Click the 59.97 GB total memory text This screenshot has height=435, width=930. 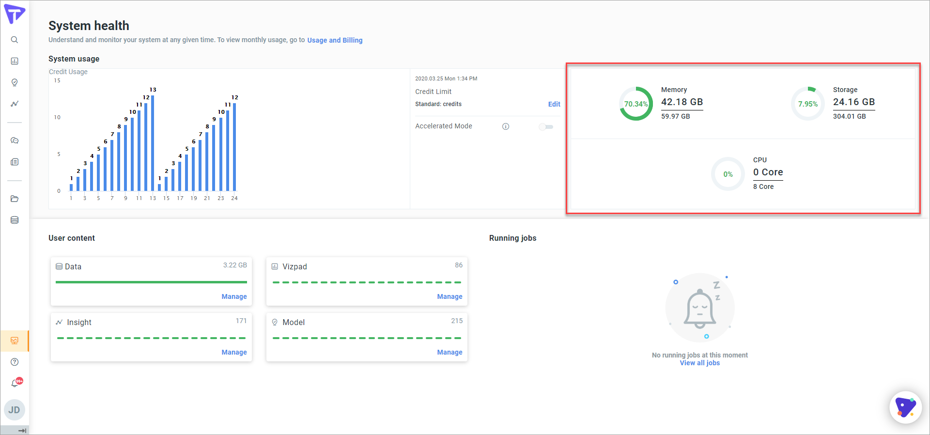(676, 116)
